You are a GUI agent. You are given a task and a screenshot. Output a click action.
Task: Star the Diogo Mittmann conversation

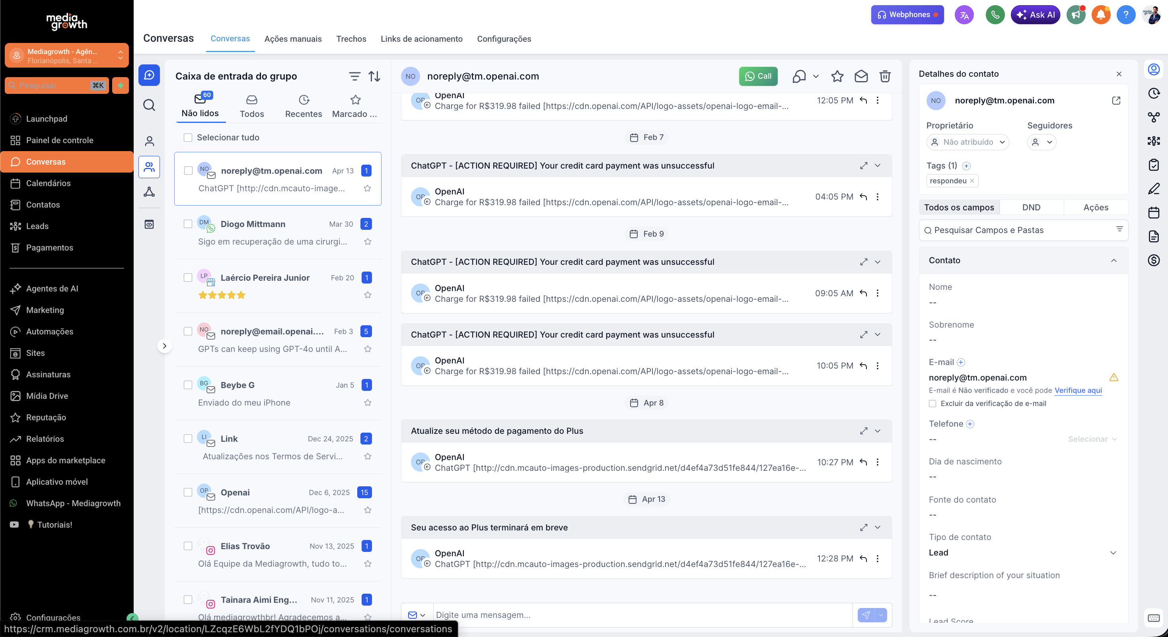pos(368,241)
